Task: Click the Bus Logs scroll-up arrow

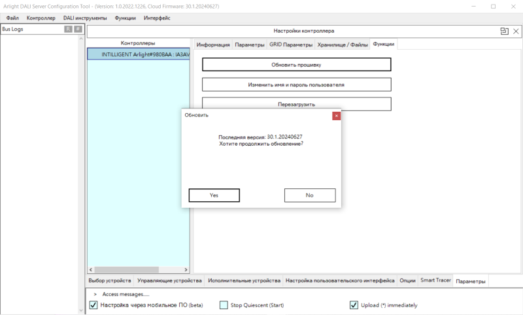Action: (80, 39)
